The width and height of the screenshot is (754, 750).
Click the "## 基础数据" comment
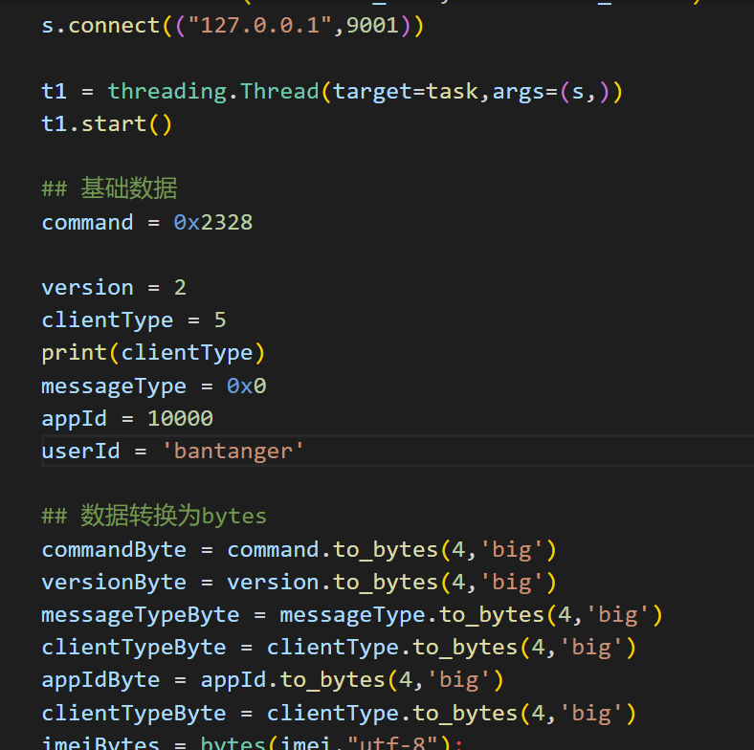pos(109,189)
